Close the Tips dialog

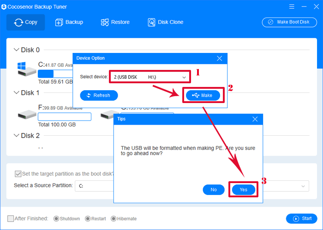(255, 119)
